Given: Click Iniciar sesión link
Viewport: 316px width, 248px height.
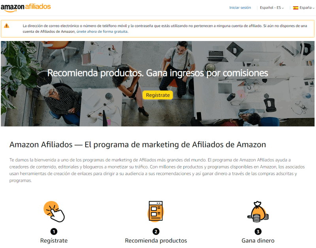Looking at the screenshot, I should 240,7.
